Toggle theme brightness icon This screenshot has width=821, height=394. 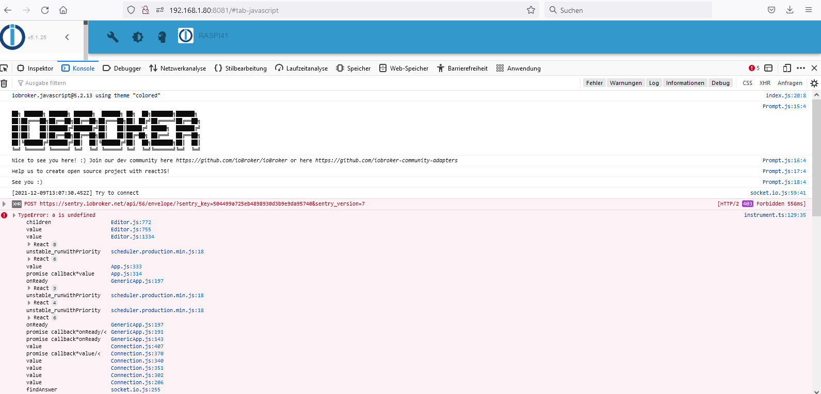click(x=137, y=37)
